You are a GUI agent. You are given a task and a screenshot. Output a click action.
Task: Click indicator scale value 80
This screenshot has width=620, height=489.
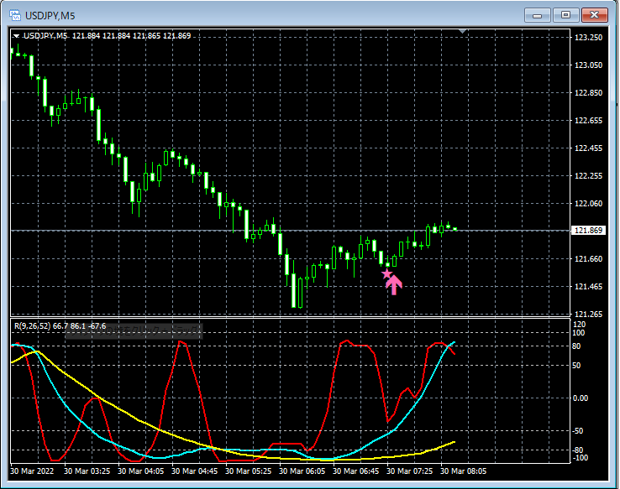(576, 346)
